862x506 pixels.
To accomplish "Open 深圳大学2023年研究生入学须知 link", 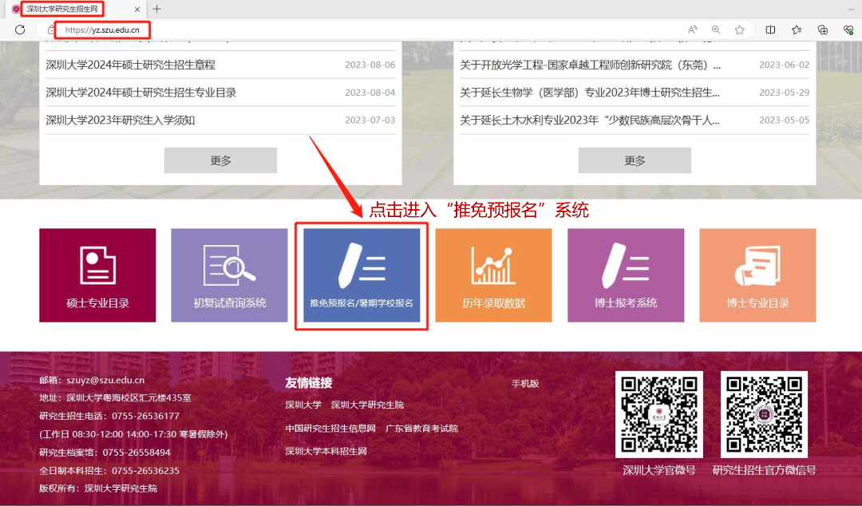I will (121, 121).
